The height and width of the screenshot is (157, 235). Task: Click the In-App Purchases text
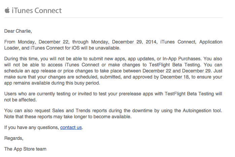pyautogui.click(x=182, y=59)
